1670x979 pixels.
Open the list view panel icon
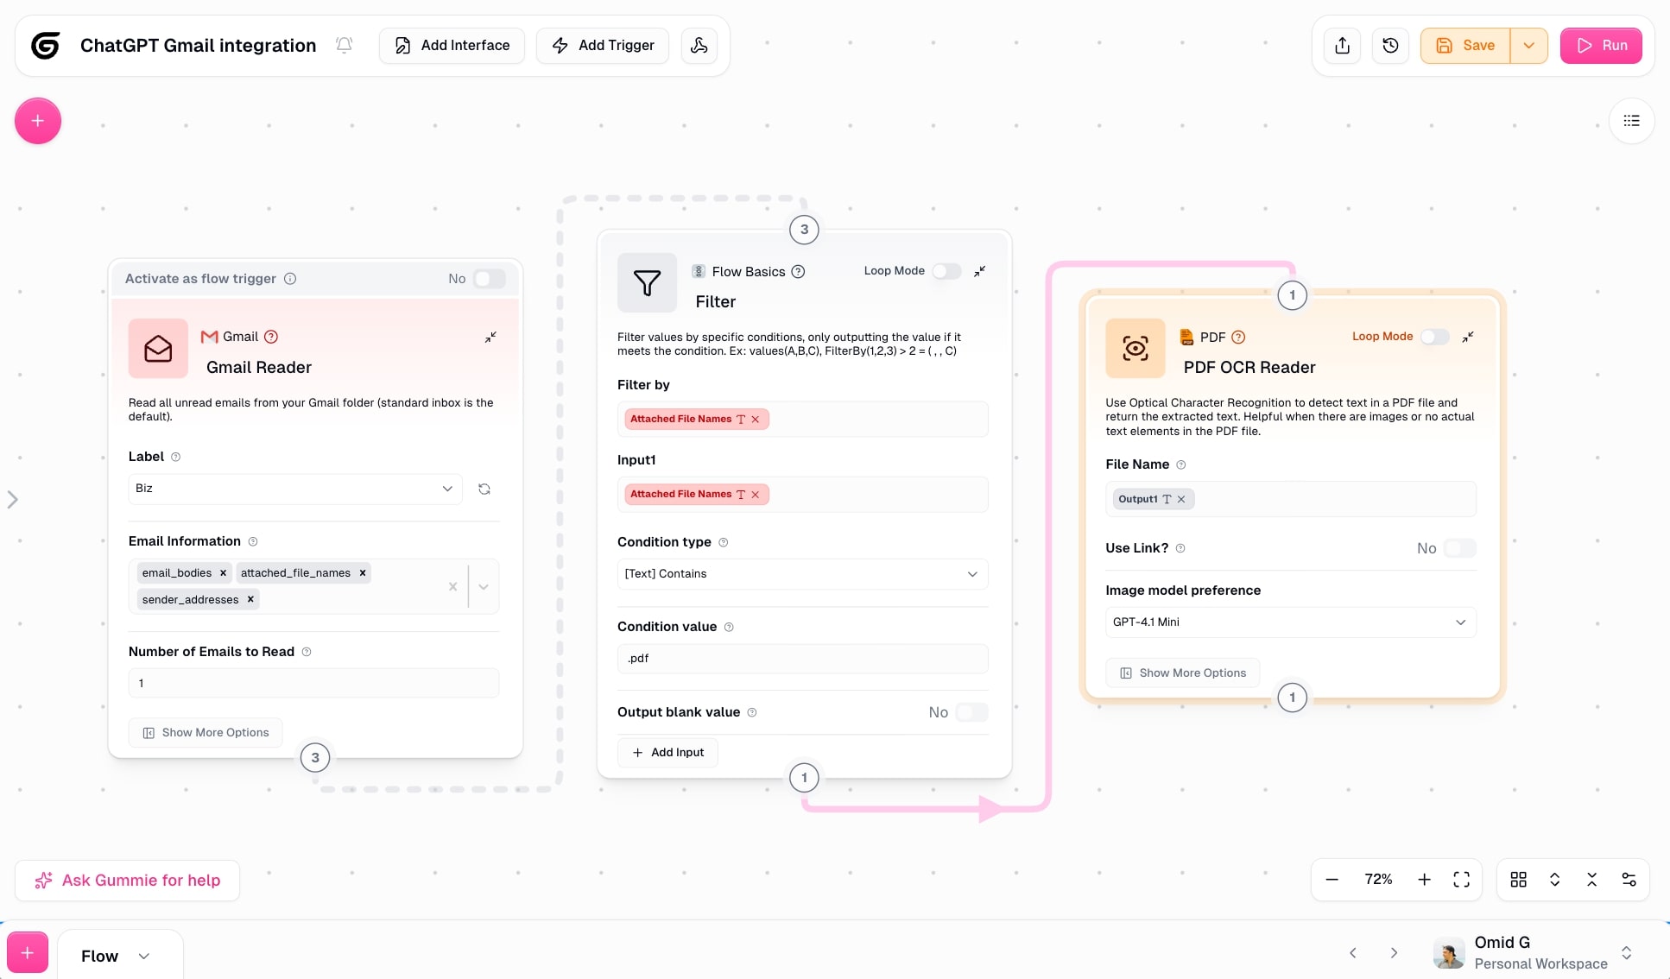[x=1631, y=121]
